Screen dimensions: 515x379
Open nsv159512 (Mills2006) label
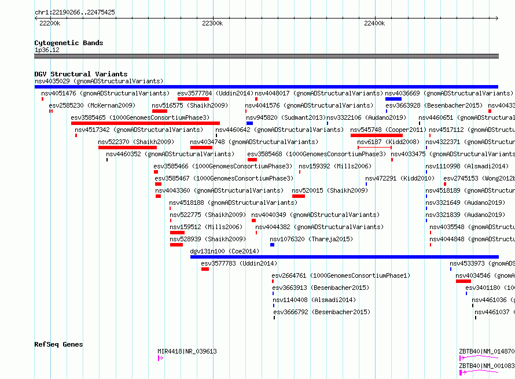point(206,227)
